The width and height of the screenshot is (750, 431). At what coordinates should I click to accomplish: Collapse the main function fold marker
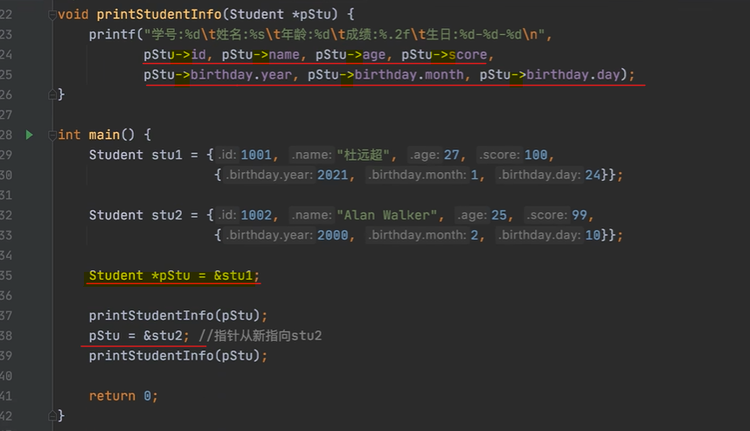tap(52, 136)
